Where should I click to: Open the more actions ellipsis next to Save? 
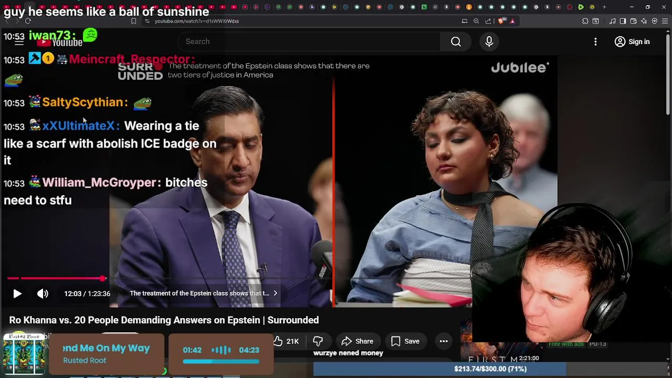[444, 341]
